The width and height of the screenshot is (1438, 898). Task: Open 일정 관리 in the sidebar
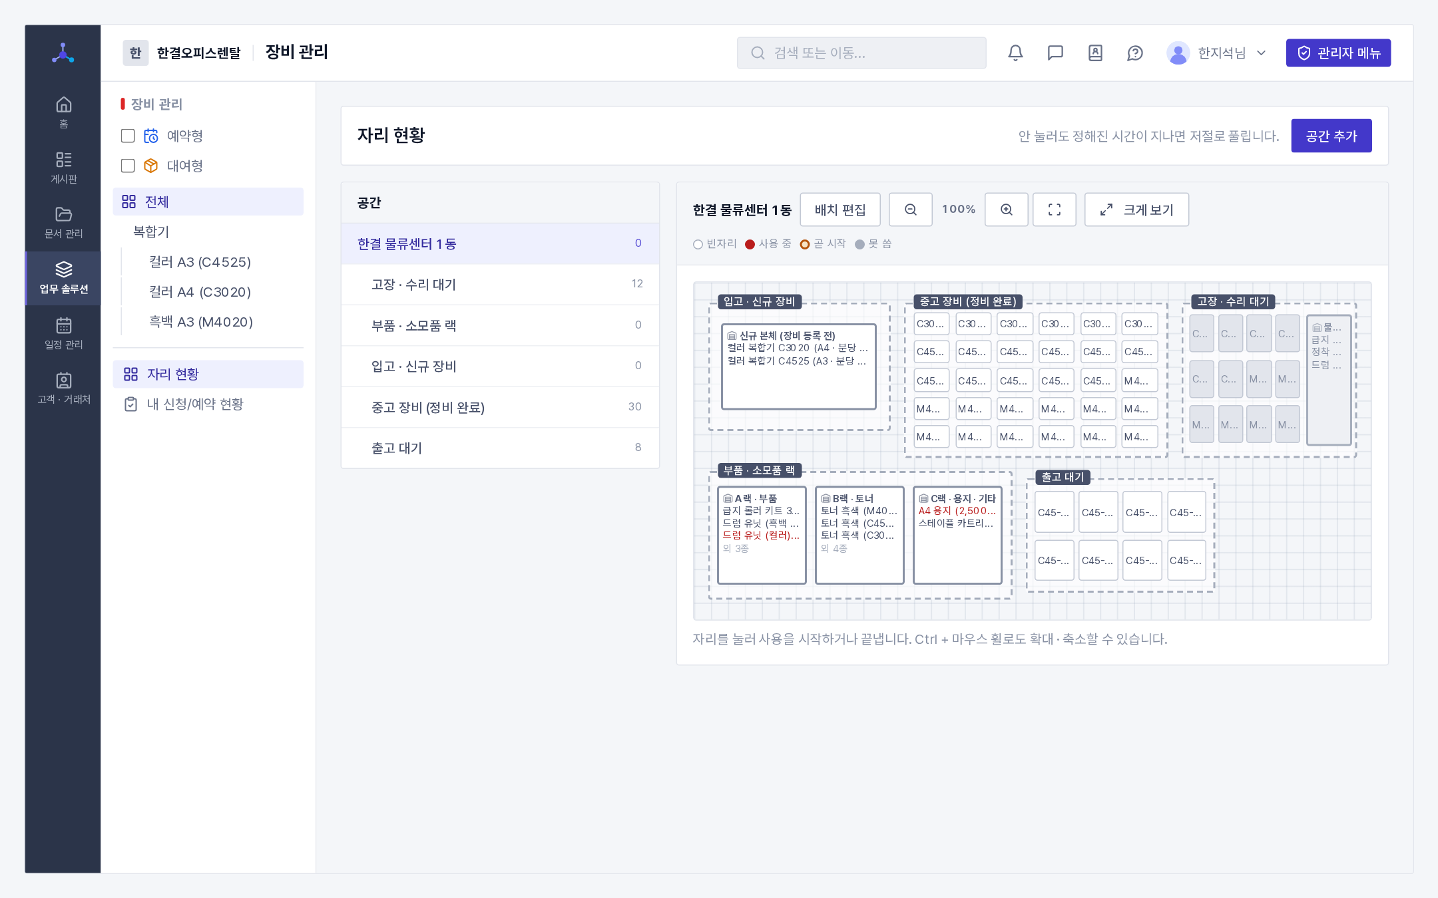click(x=63, y=333)
